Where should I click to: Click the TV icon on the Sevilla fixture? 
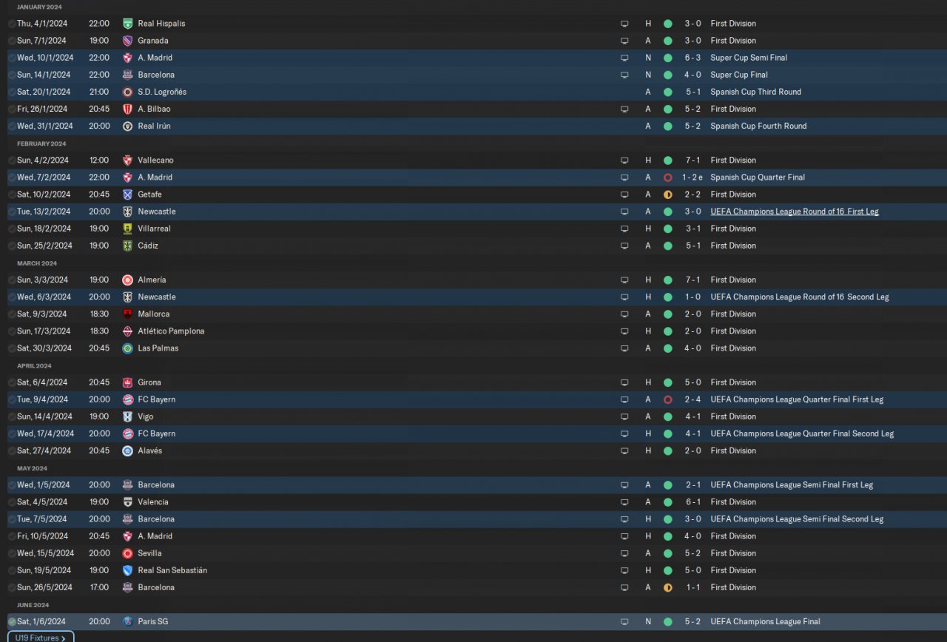[x=624, y=553]
